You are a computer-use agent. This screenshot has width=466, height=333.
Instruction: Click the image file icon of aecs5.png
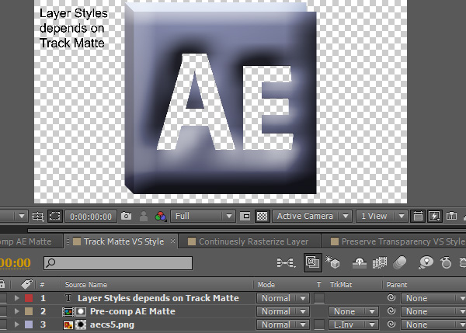click(x=68, y=324)
